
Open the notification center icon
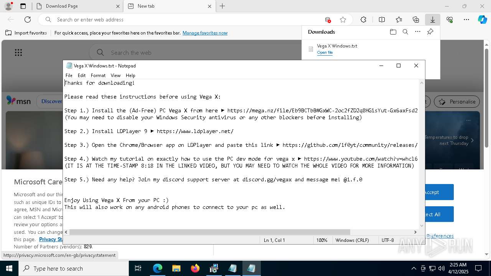[x=478, y=268]
